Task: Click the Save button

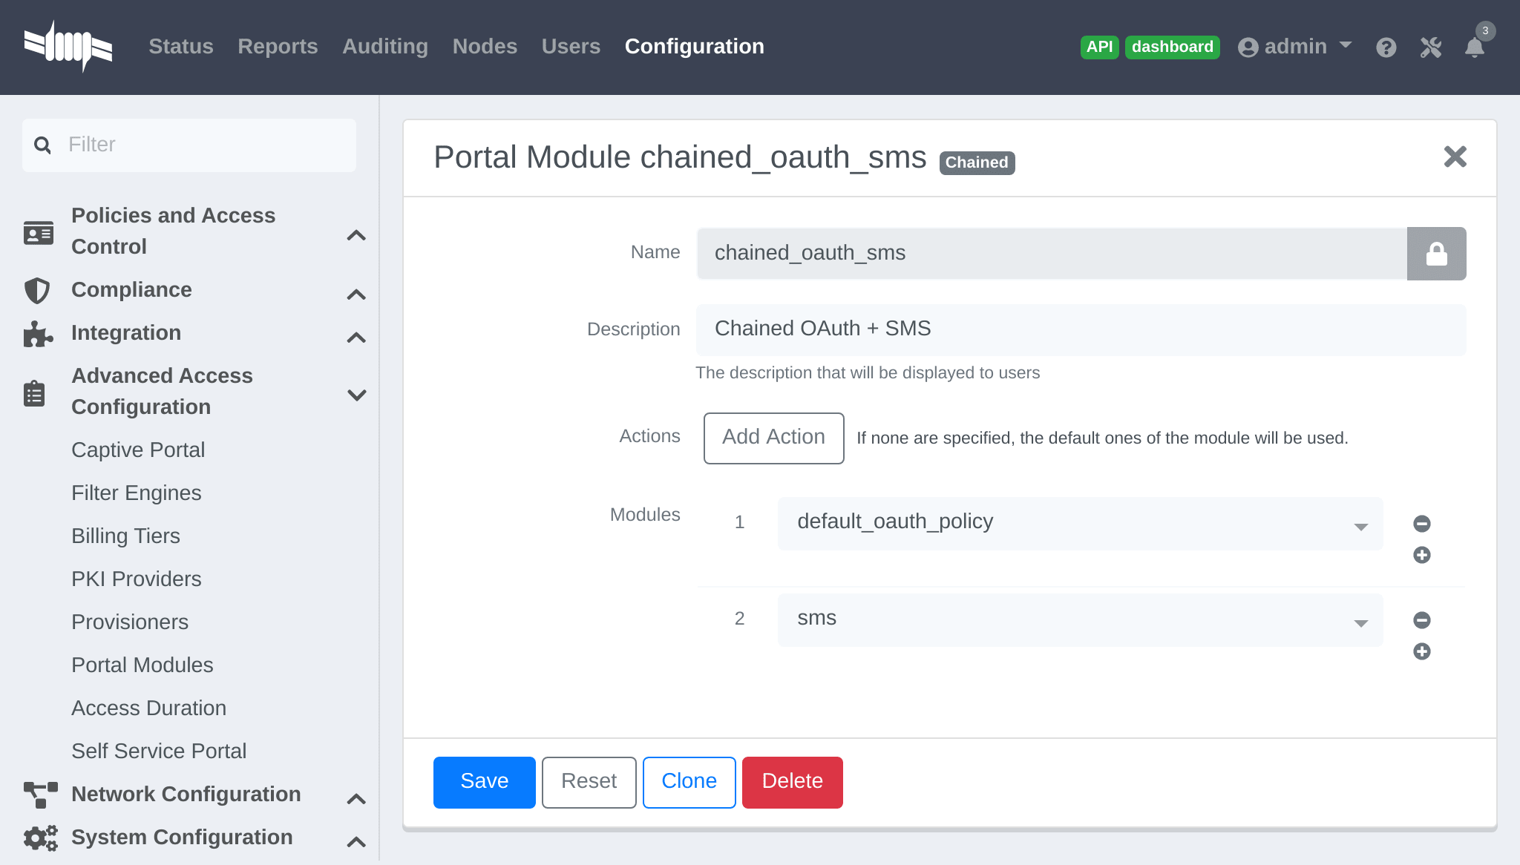Action: [x=485, y=780]
